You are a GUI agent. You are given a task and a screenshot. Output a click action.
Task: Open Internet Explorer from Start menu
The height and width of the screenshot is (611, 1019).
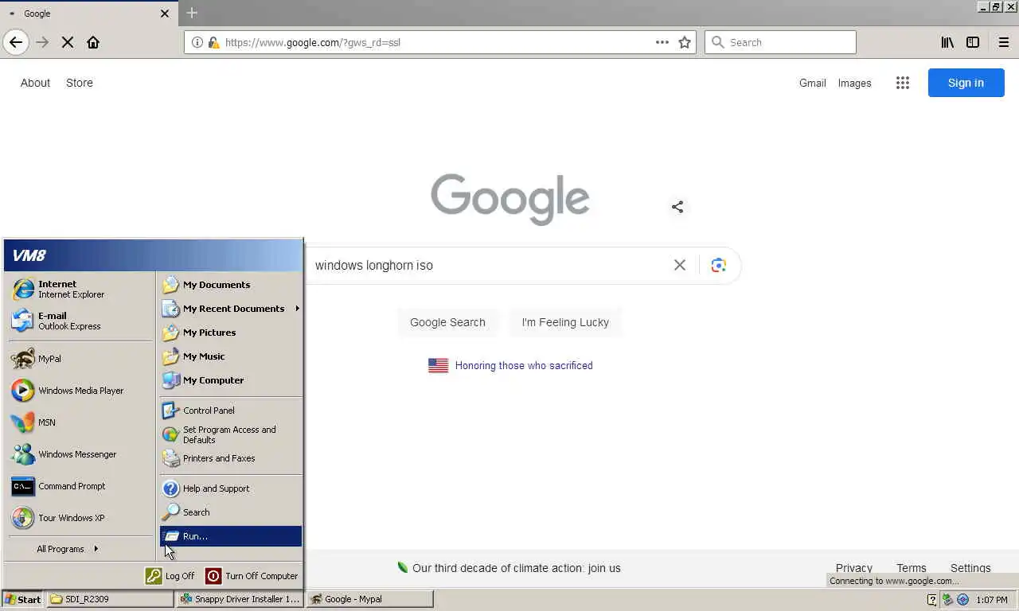click(x=80, y=289)
